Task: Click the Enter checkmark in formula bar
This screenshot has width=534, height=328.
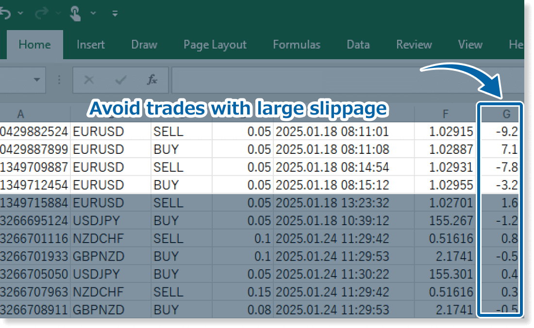Action: (120, 80)
